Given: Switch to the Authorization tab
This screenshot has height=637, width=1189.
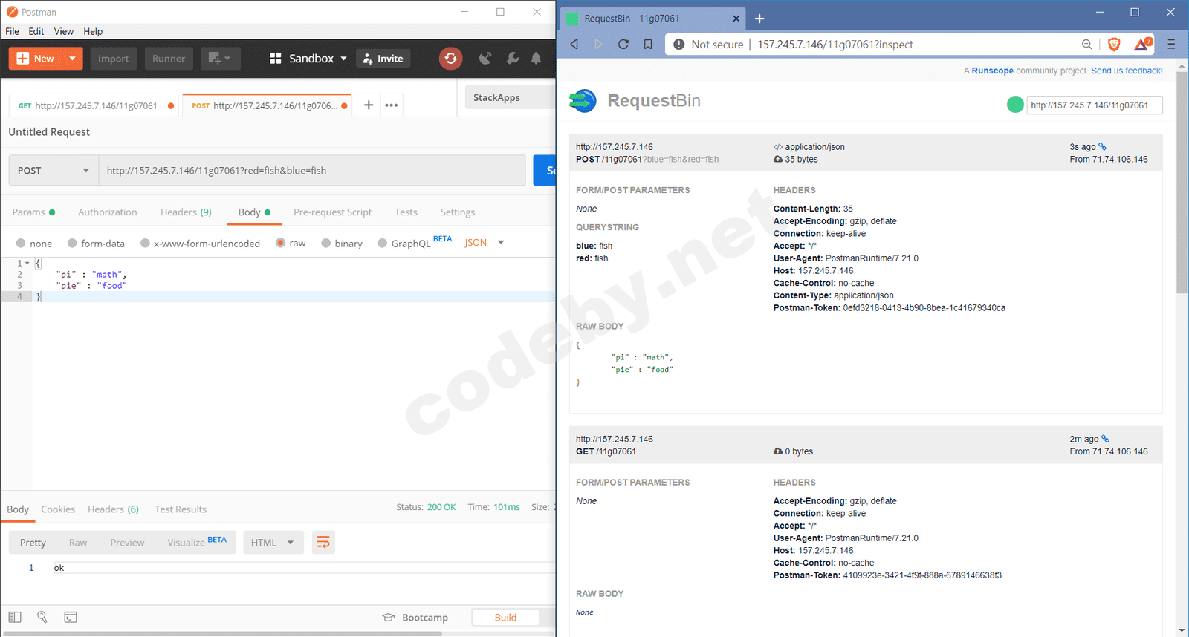Looking at the screenshot, I should (x=108, y=212).
